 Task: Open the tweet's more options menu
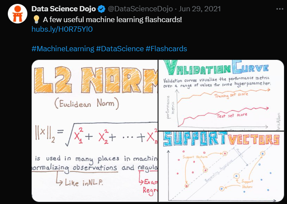[x=280, y=9]
